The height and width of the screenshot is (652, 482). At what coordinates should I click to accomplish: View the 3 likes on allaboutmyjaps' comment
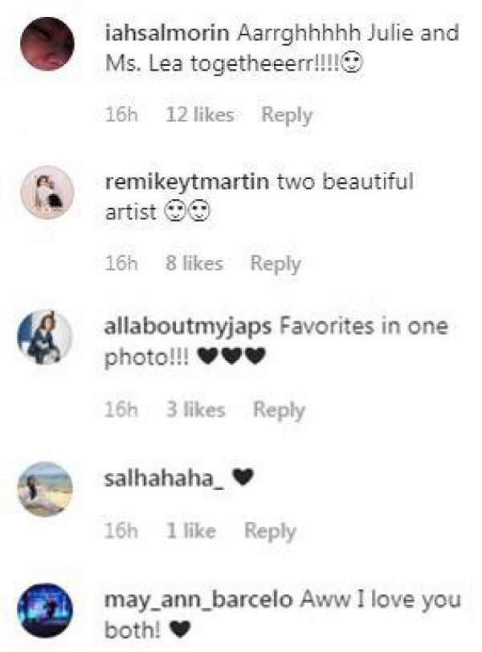196,410
